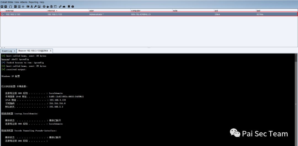Open the Help menu
Image resolution: width=298 pixels, height=146 pixels.
pos(42,2)
